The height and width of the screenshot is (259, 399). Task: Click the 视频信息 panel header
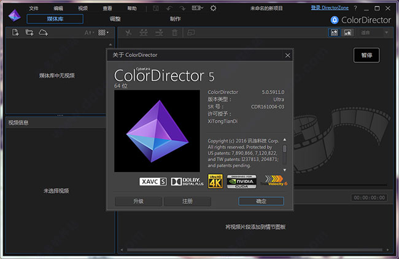pyautogui.click(x=56, y=122)
